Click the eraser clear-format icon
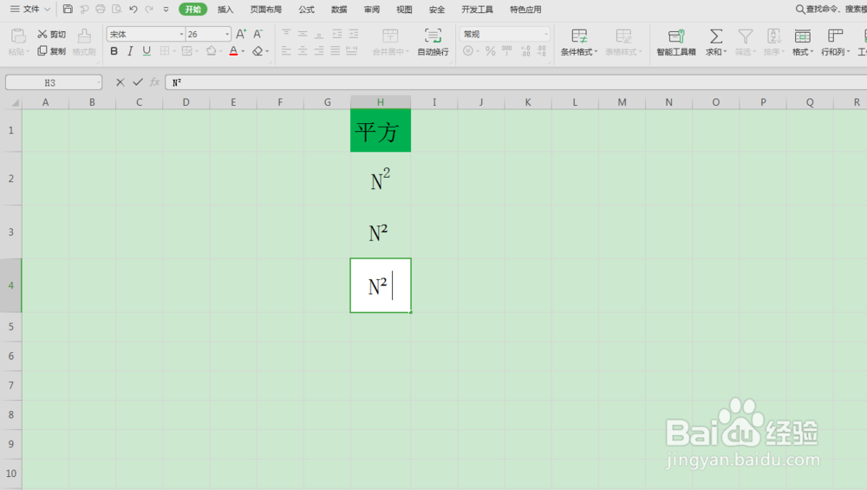 pyautogui.click(x=257, y=51)
